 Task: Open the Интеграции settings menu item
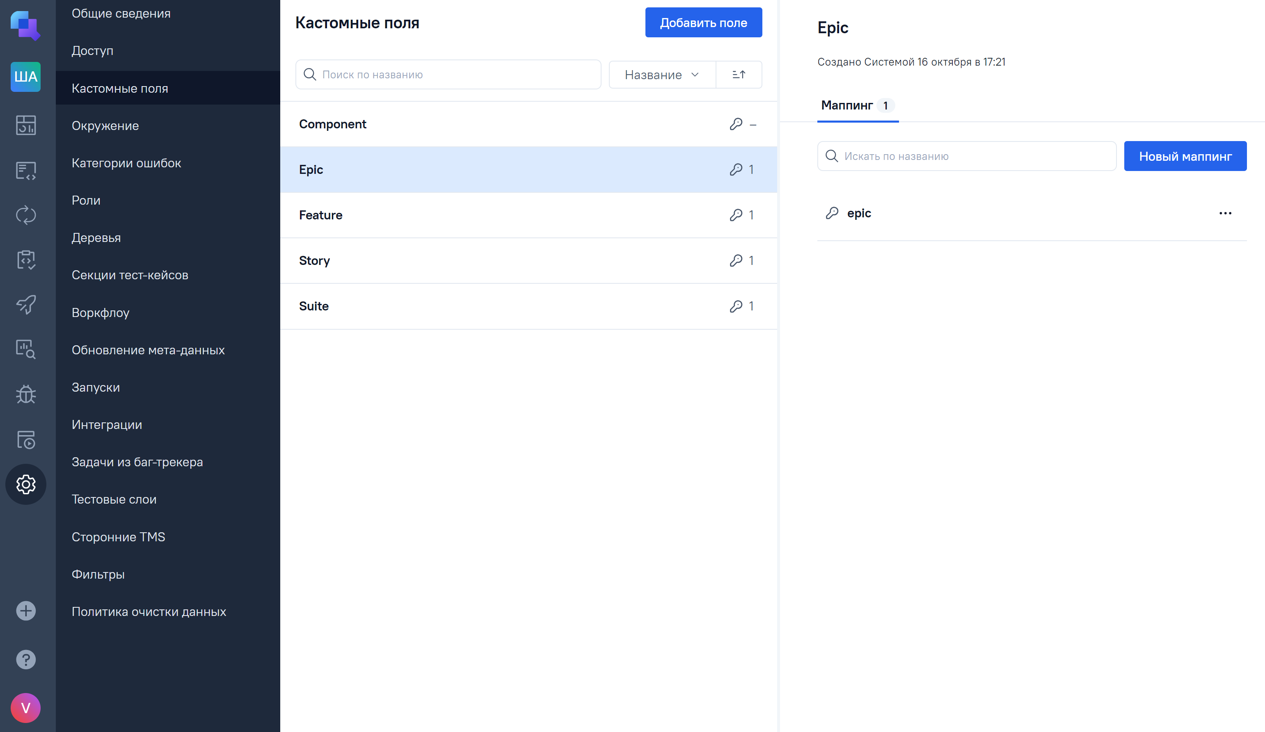[x=107, y=424]
